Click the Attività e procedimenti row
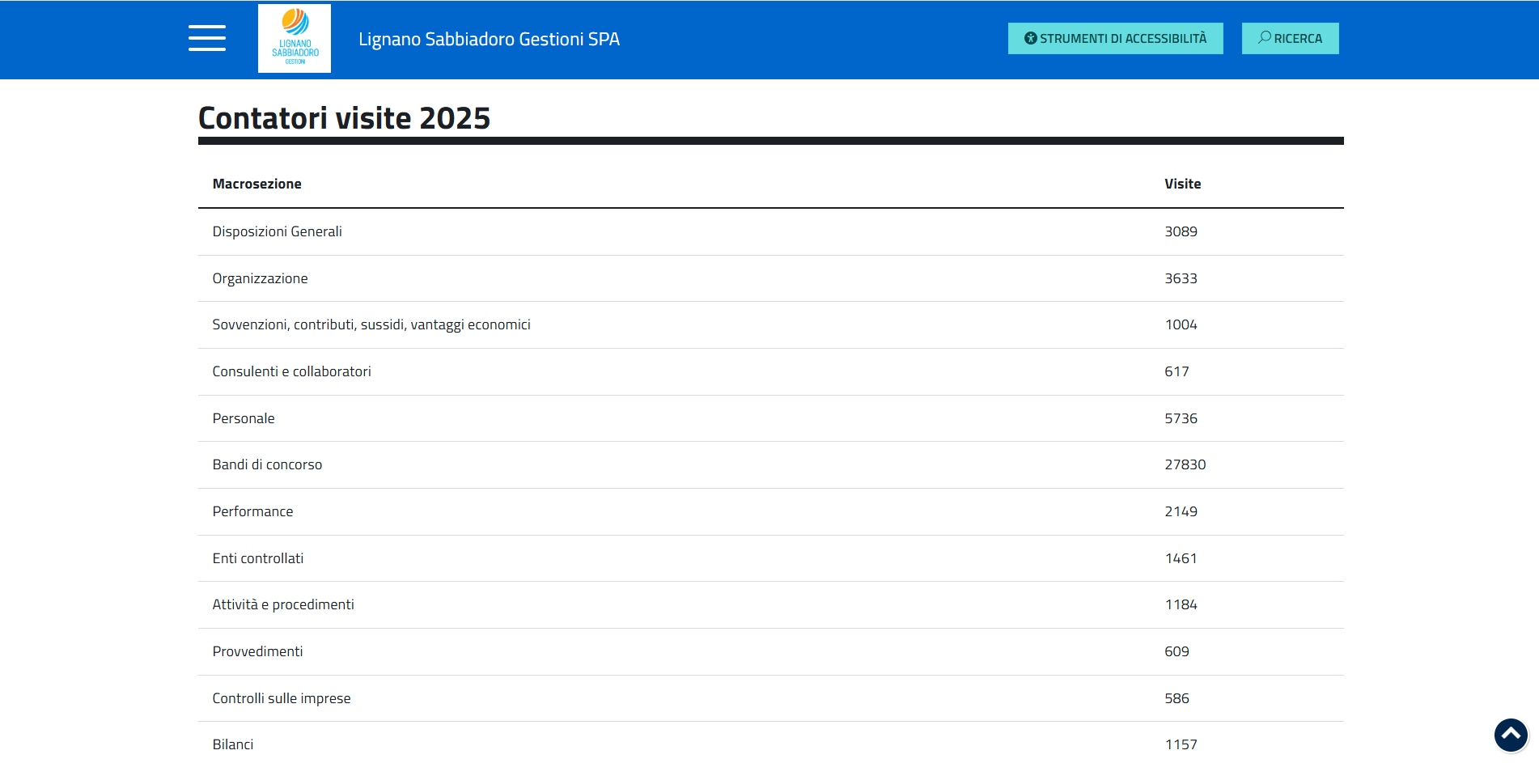The height and width of the screenshot is (763, 1539). point(283,605)
